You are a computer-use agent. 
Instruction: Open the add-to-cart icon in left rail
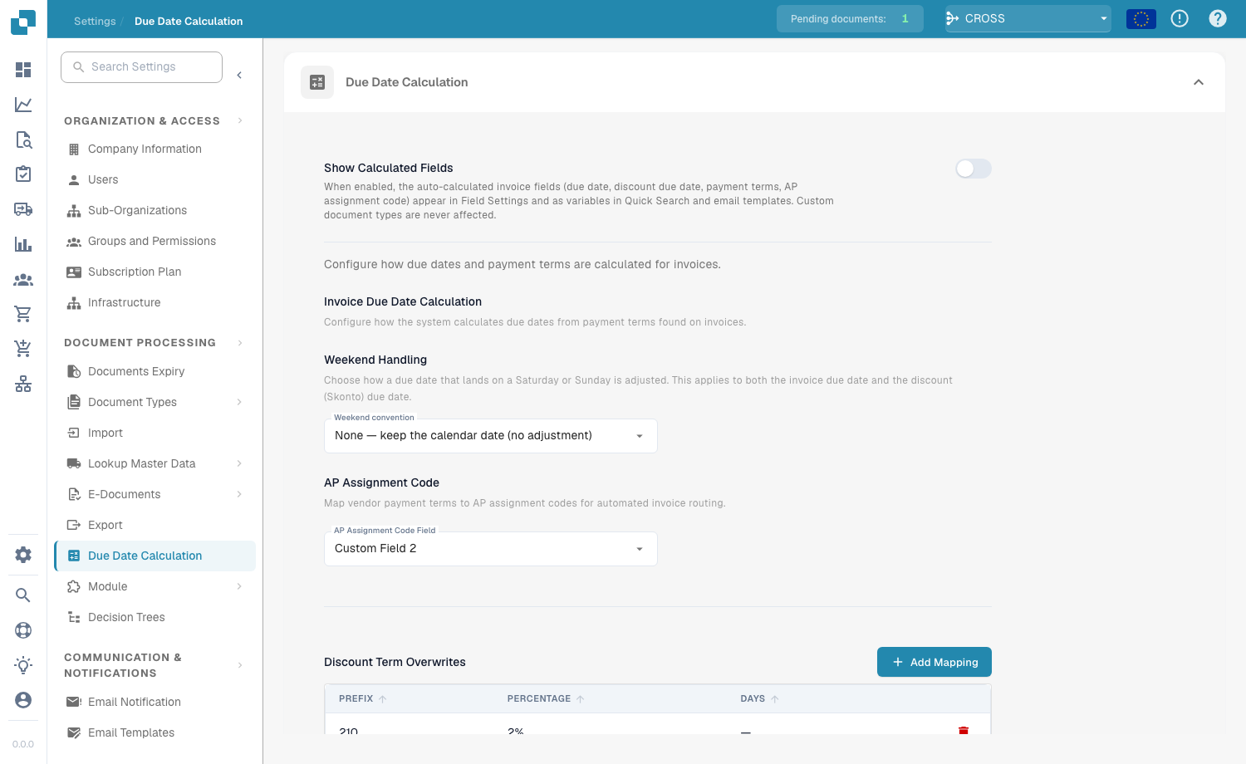point(23,349)
